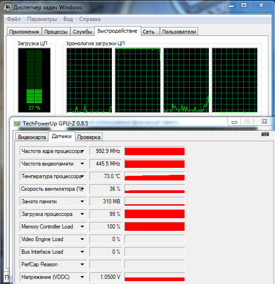The image size is (275, 284).
Task: Click the GPU-Z screenshot camera icon
Action: [265, 134]
